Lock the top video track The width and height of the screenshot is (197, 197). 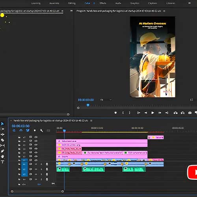19,137
